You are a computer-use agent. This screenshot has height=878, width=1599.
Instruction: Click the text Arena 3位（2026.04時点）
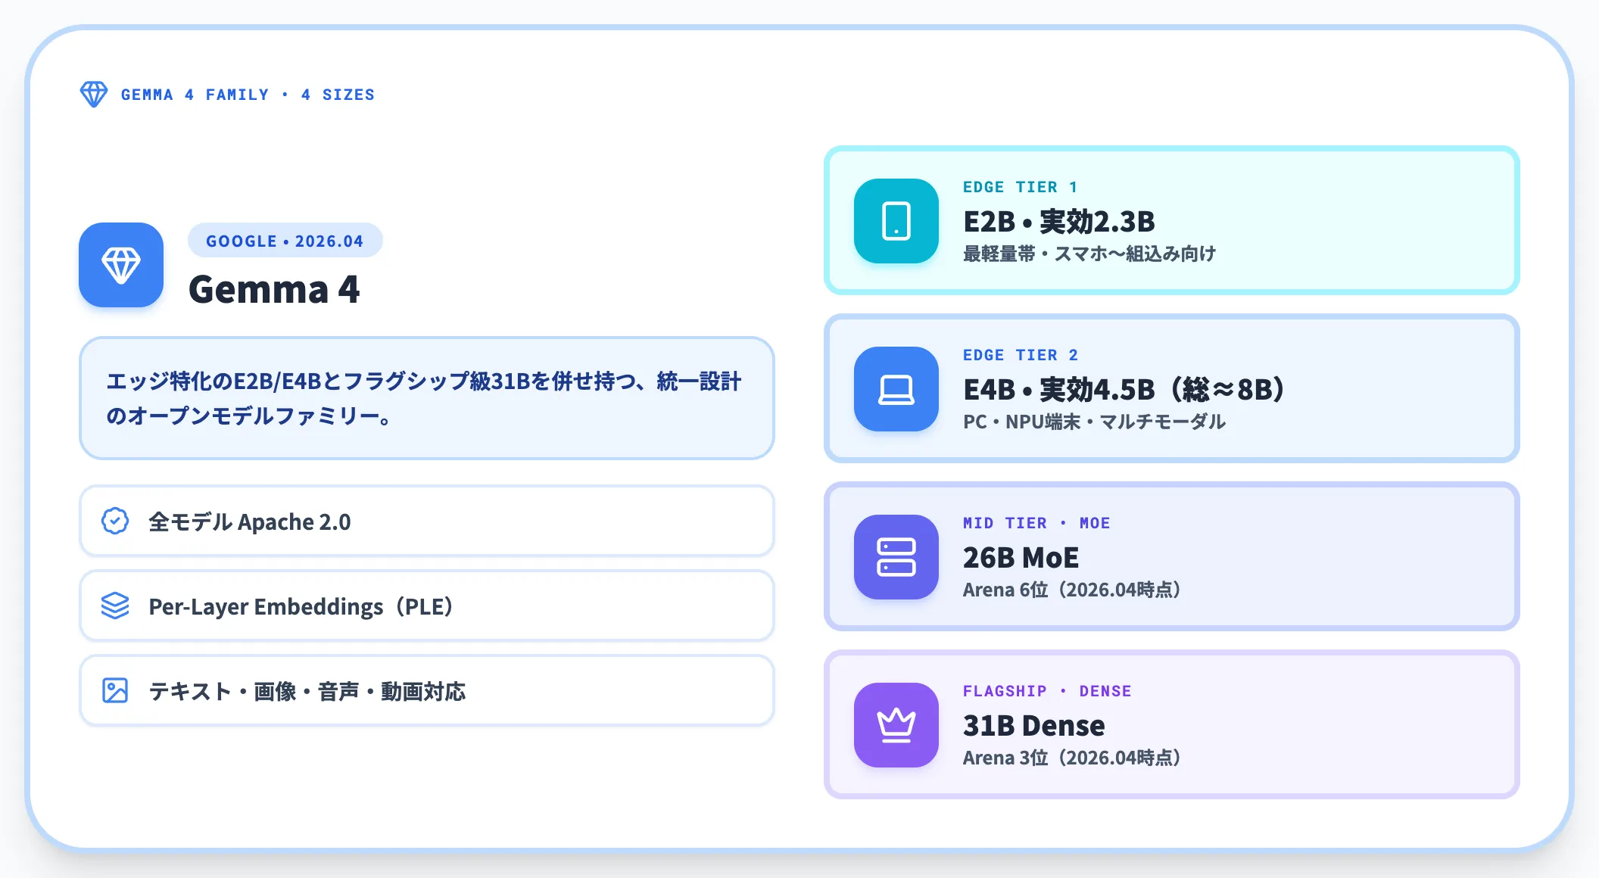[1072, 758]
